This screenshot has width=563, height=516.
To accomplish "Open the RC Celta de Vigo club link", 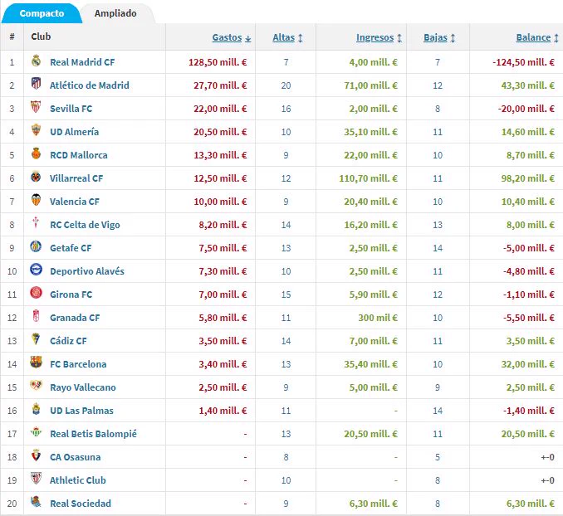I will click(85, 225).
